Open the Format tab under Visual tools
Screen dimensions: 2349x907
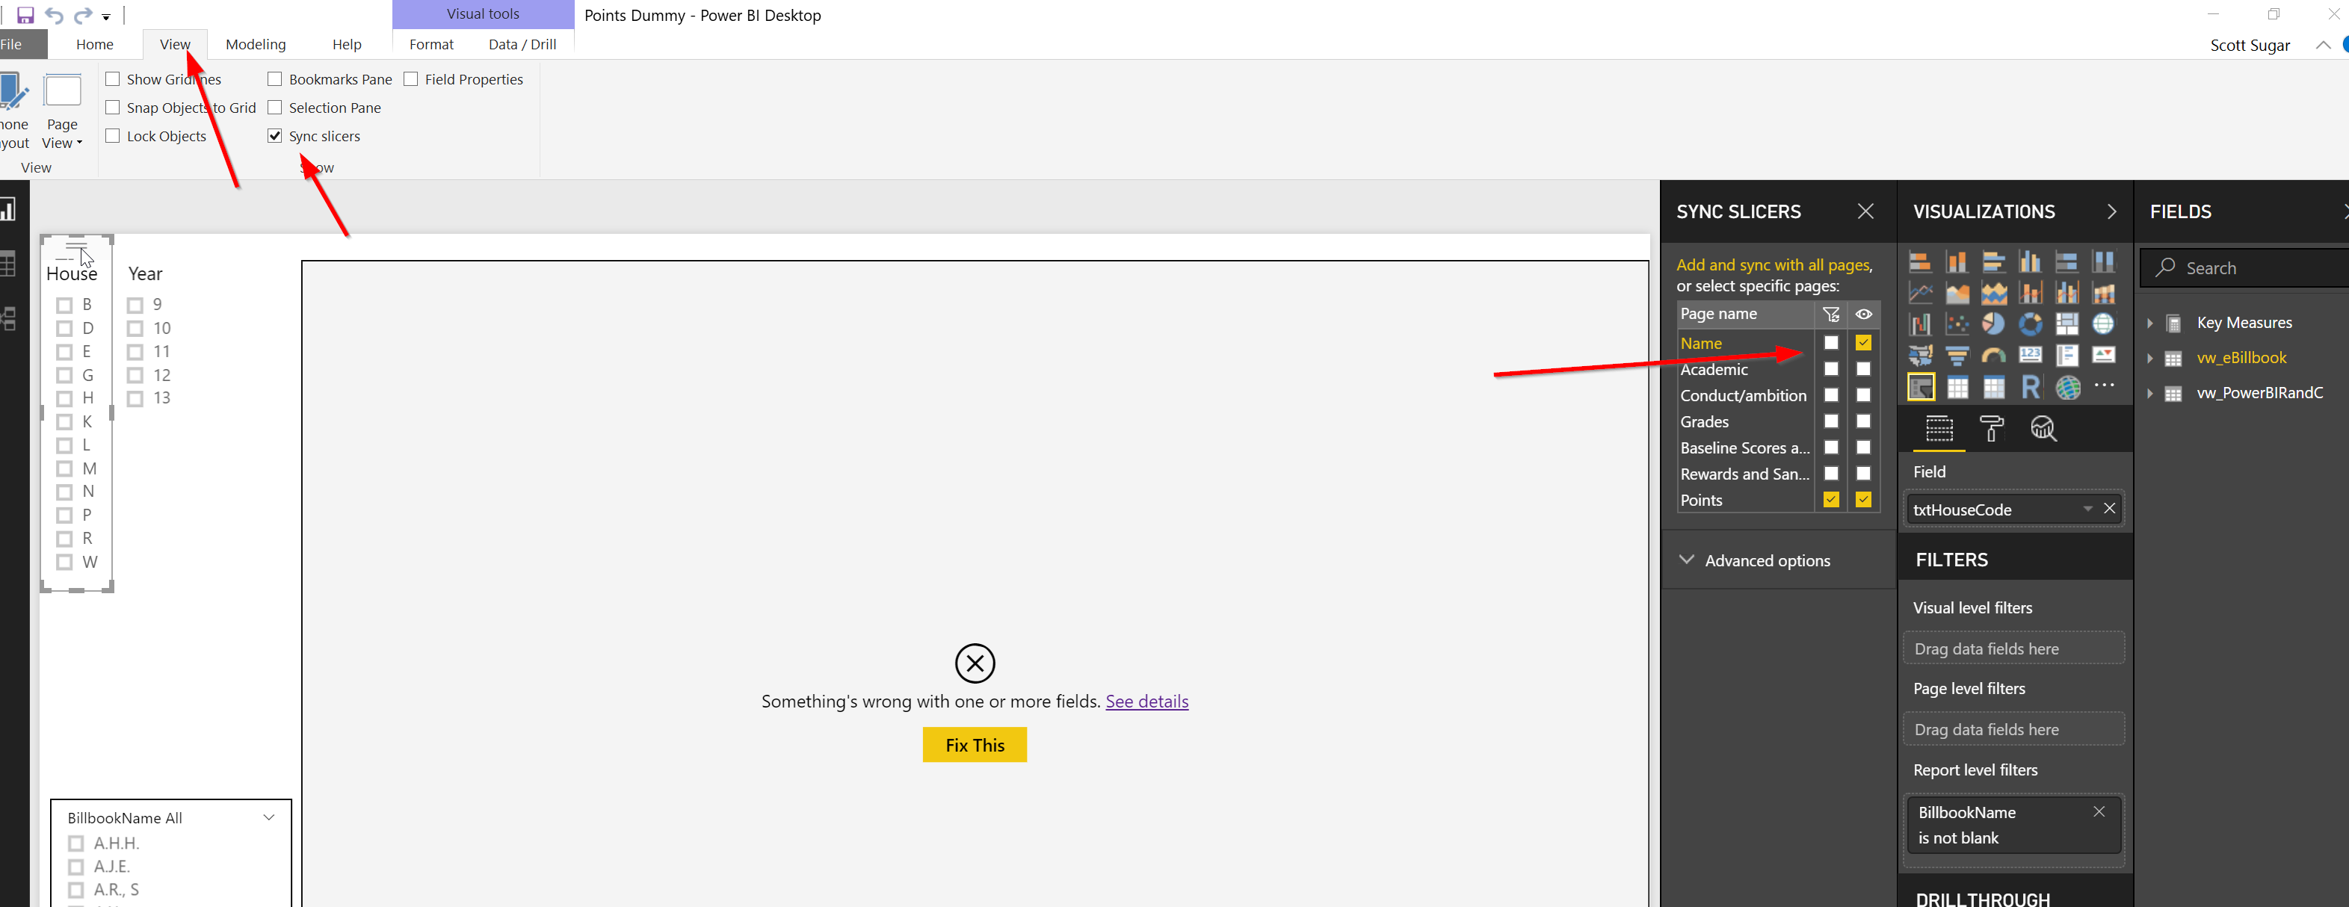coord(431,44)
